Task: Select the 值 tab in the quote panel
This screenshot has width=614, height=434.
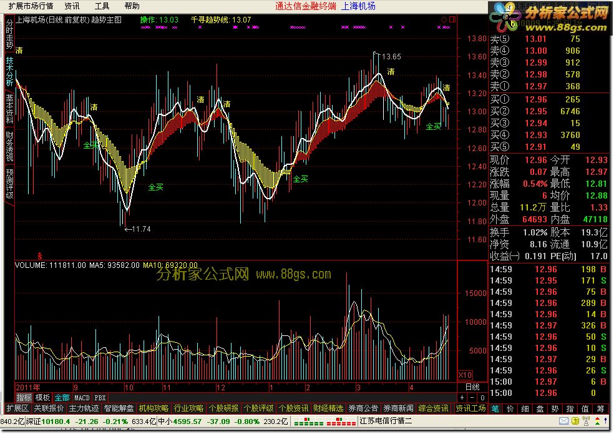Action: (x=585, y=408)
